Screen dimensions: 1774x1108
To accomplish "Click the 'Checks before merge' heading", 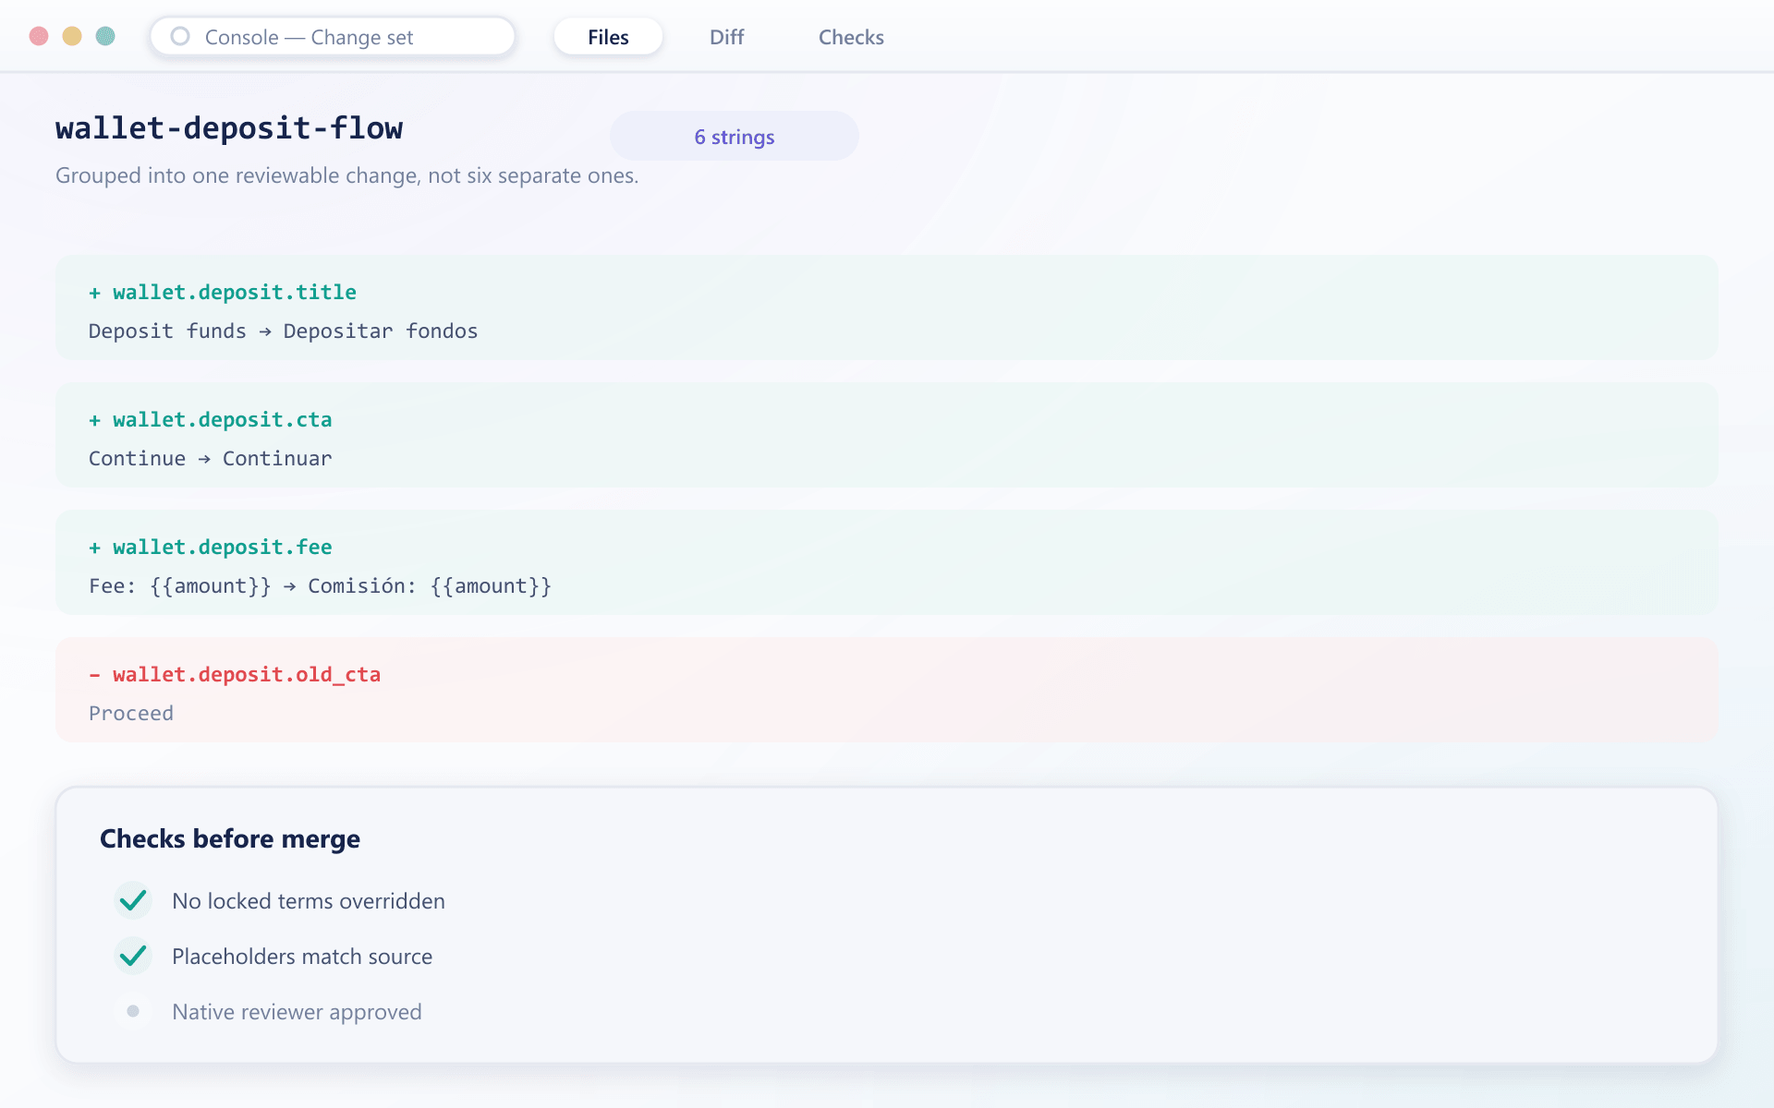I will (x=230, y=838).
